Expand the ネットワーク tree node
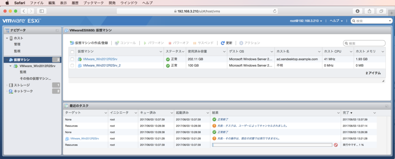 click(7, 91)
